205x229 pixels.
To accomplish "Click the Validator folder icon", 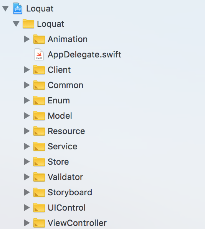I will click(x=39, y=177).
